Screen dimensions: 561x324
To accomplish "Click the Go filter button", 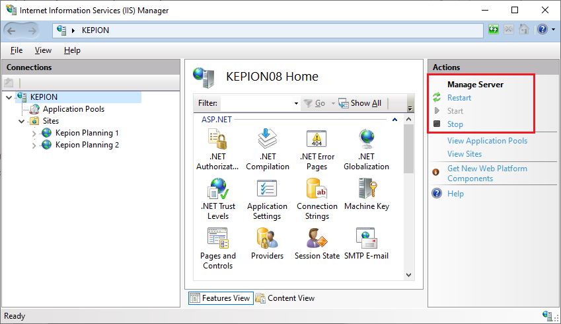I will click(315, 103).
